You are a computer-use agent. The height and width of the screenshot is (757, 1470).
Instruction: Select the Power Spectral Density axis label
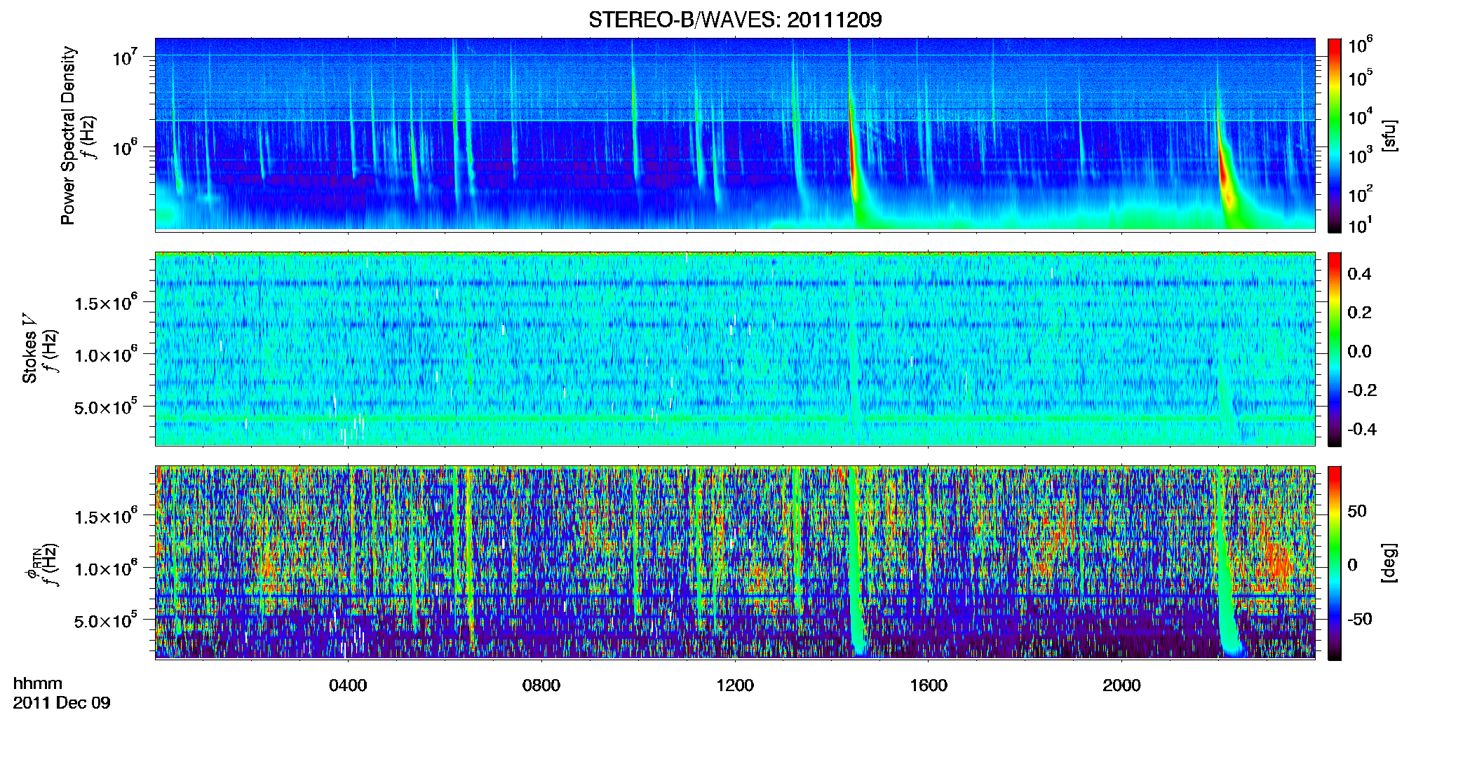[68, 135]
